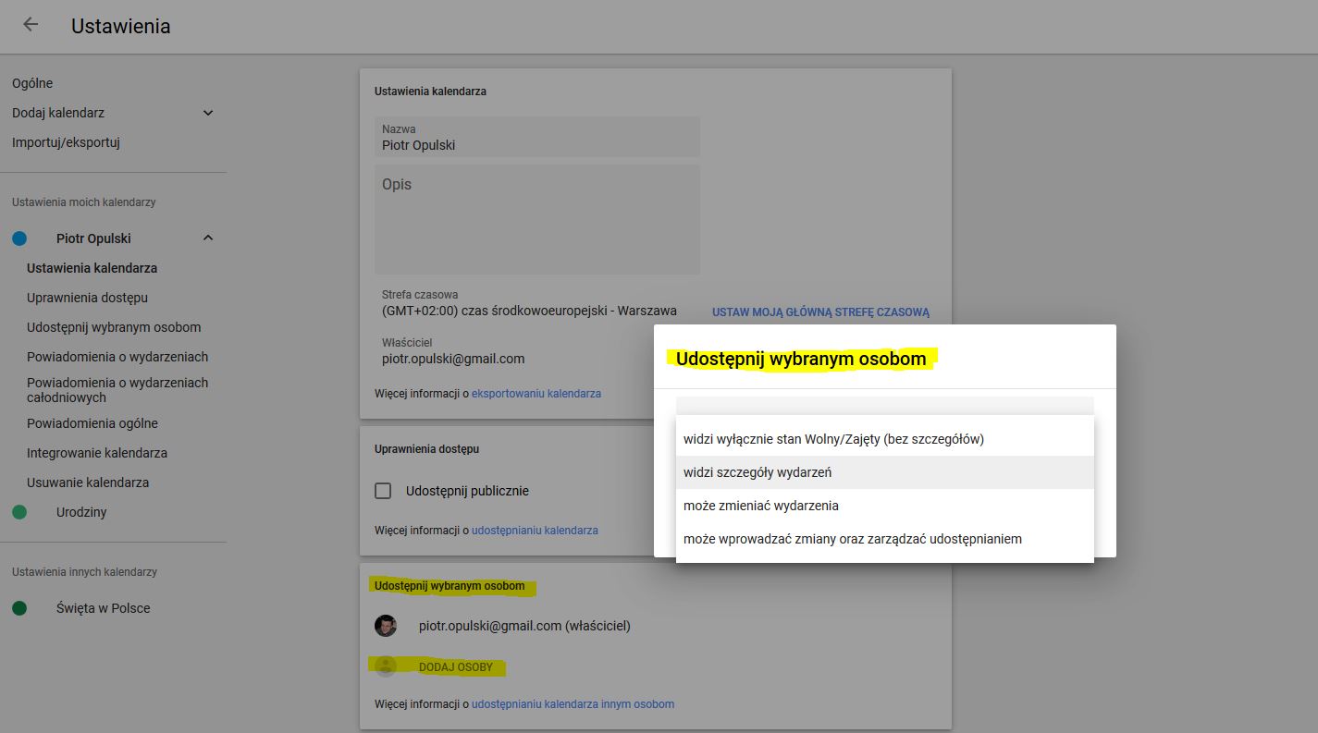Select Święta w Polsce calendar

[103, 608]
